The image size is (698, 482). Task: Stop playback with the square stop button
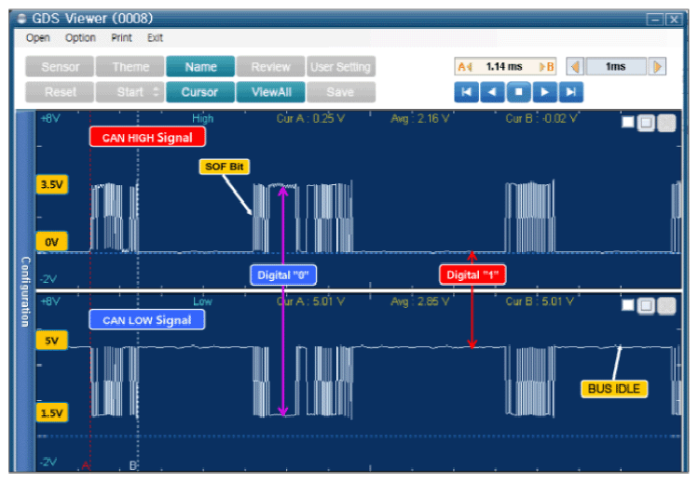coord(518,92)
